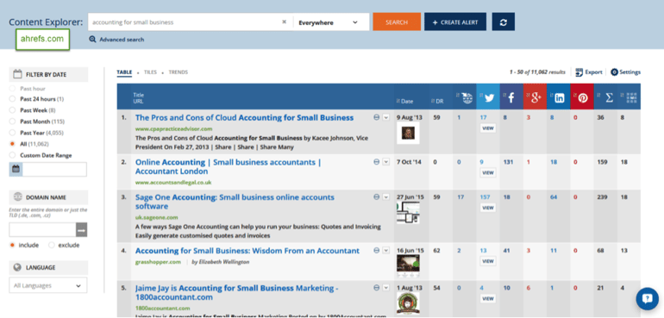This screenshot has height=318, width=664.
Task: Open Settings gear icon
Action: pos(615,72)
